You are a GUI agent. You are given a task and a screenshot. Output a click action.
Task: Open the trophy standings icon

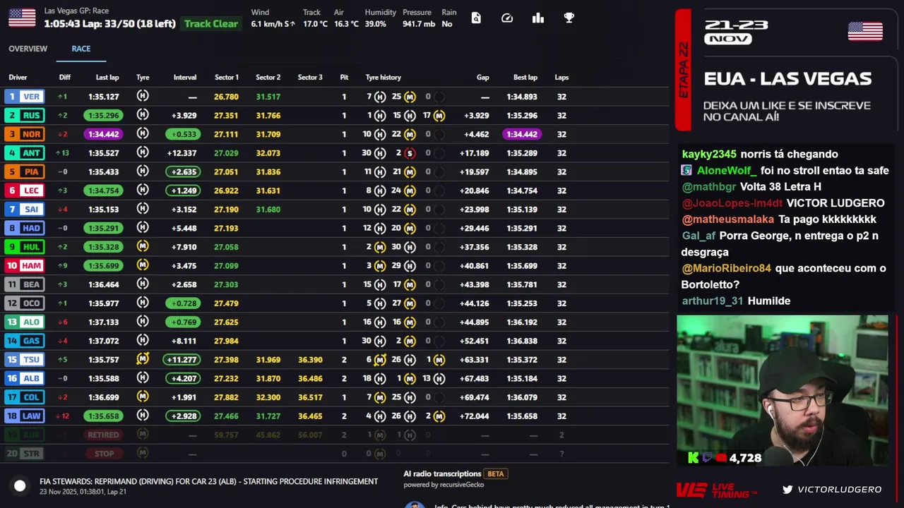(569, 18)
